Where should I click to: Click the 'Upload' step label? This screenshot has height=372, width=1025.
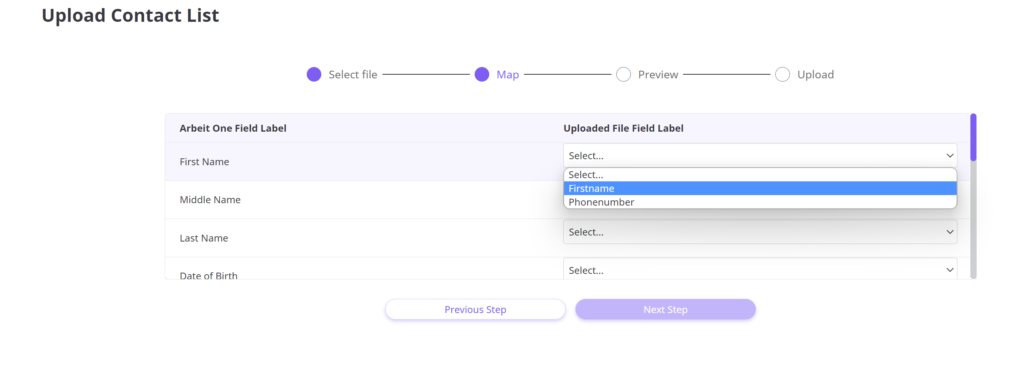pyautogui.click(x=815, y=75)
